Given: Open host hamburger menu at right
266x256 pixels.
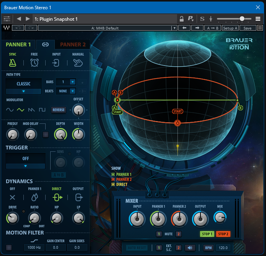Looking at the screenshot, I should pos(258,19).
